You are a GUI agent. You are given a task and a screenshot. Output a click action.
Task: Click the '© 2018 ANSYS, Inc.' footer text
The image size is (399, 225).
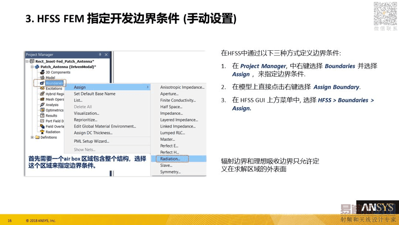coord(41,221)
